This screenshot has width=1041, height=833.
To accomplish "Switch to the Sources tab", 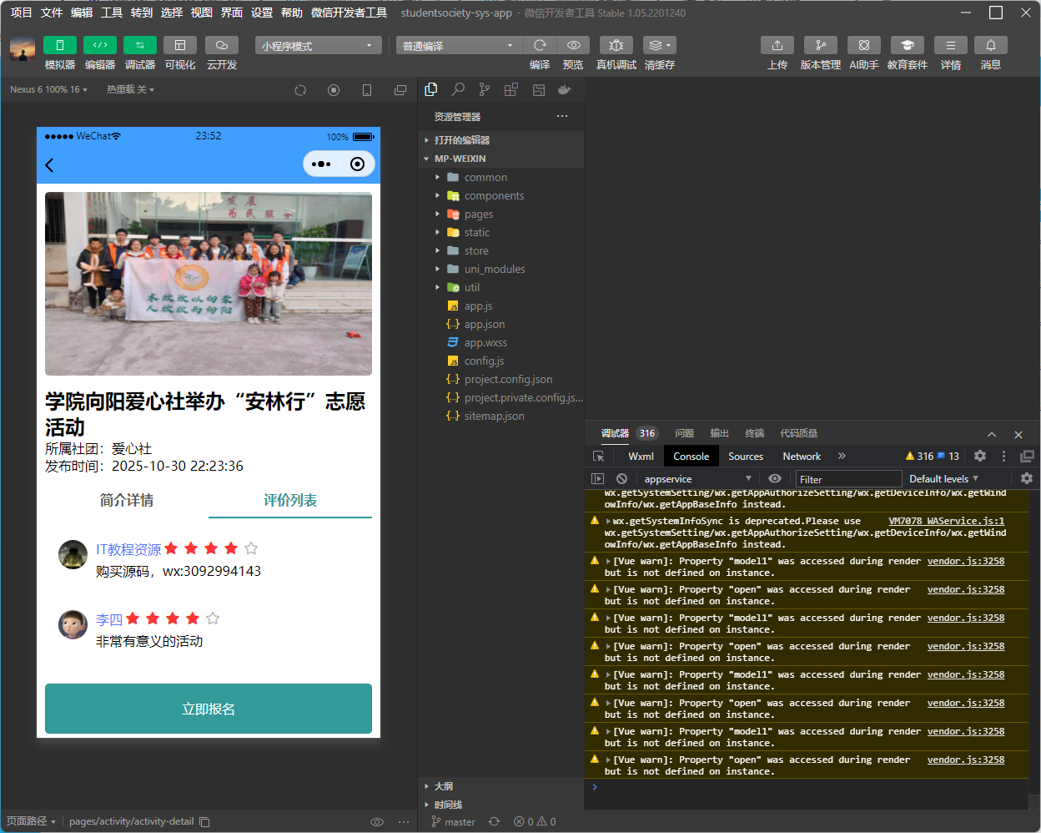I will click(746, 457).
